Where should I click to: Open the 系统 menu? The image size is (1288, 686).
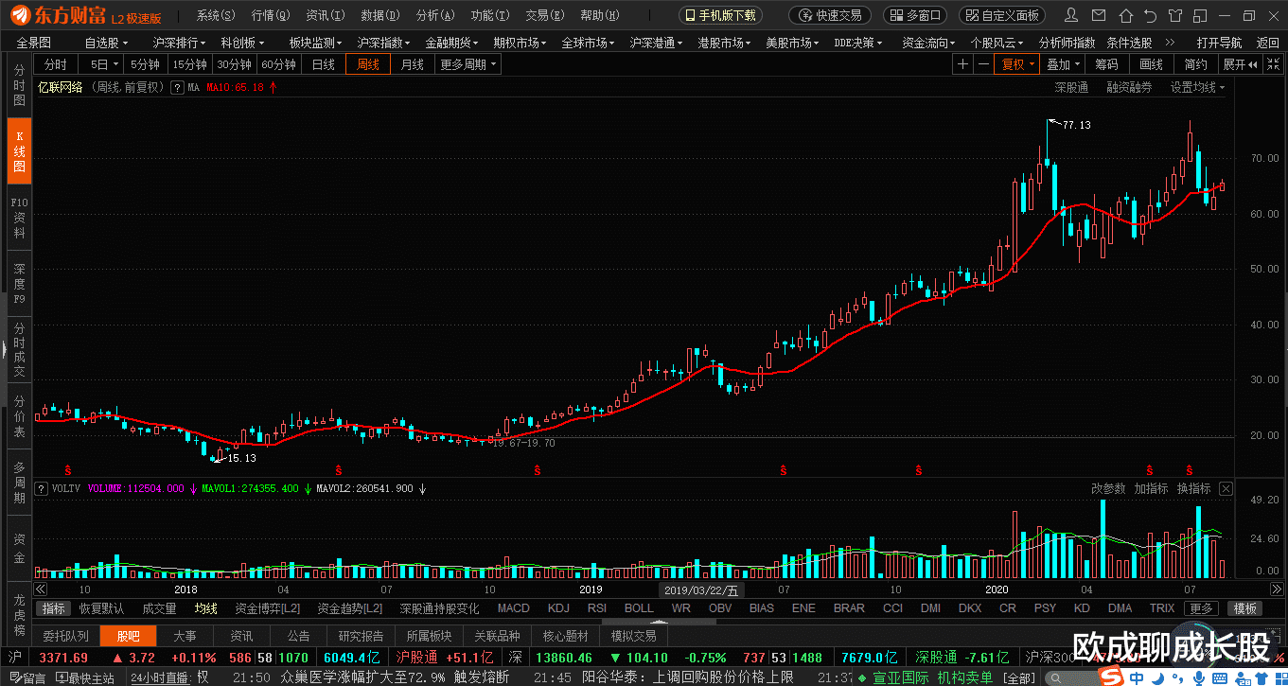click(x=217, y=16)
